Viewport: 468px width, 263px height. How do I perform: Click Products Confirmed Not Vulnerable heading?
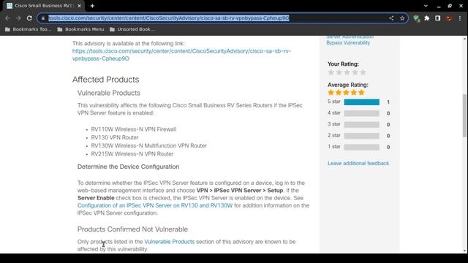point(132,229)
